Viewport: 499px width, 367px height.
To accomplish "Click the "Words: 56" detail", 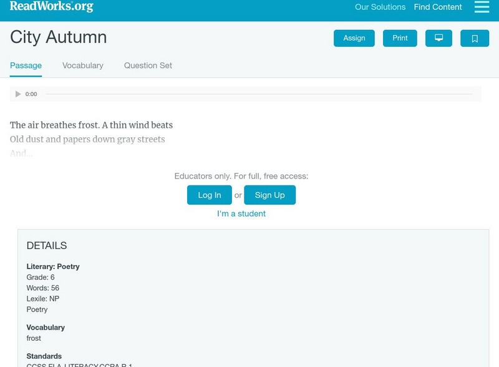I will click(x=42, y=288).
